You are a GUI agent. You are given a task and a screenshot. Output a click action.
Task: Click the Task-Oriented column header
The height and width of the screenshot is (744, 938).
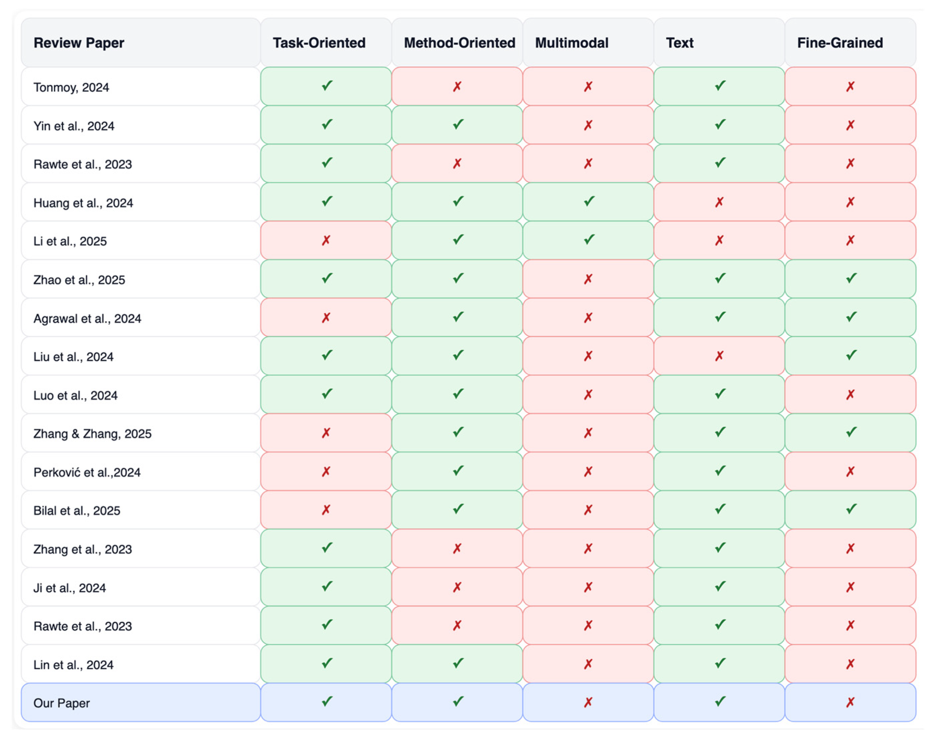[319, 43]
